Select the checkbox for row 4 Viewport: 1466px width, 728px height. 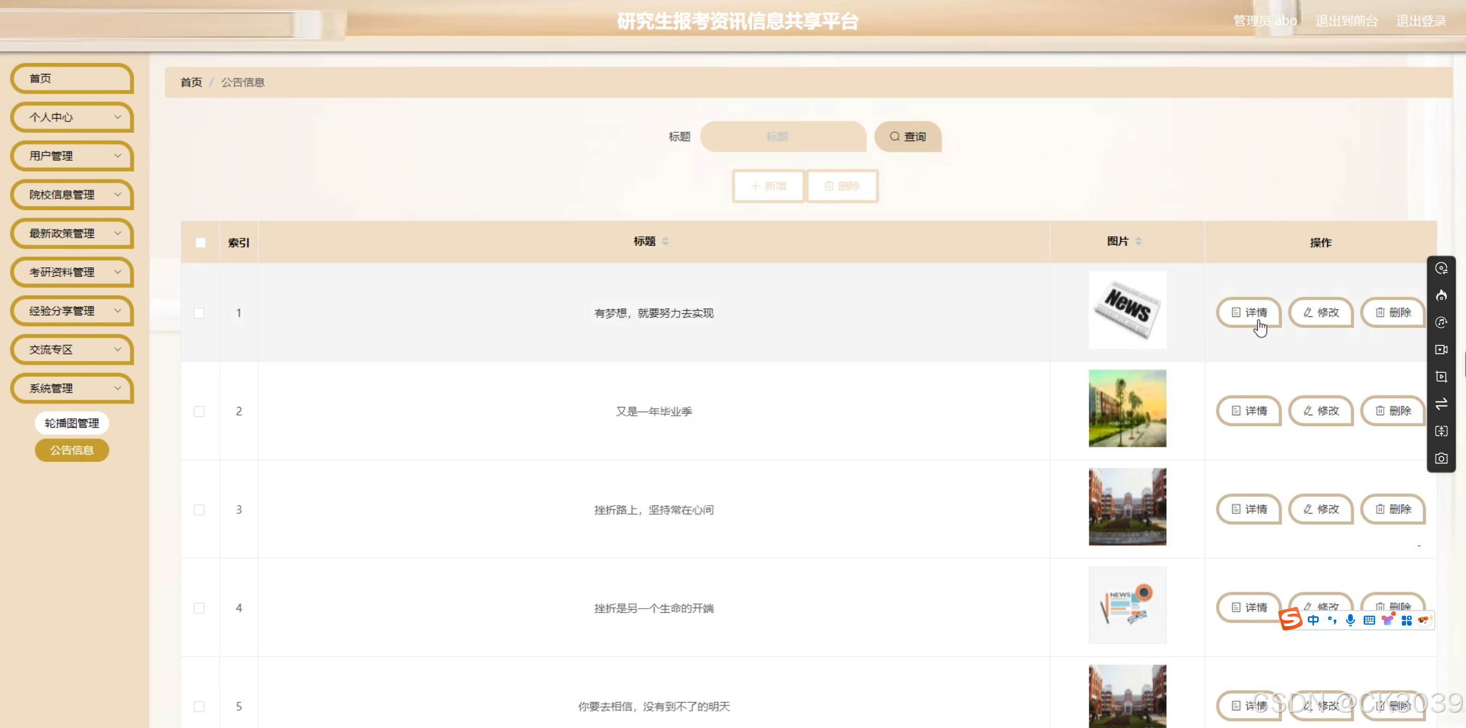[199, 608]
